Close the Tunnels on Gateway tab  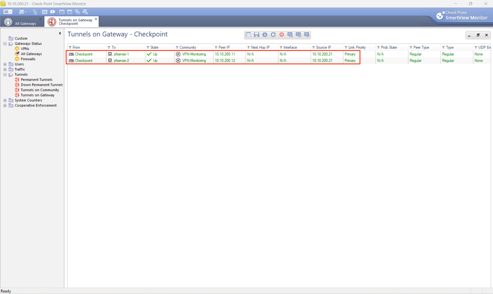[x=96, y=19]
